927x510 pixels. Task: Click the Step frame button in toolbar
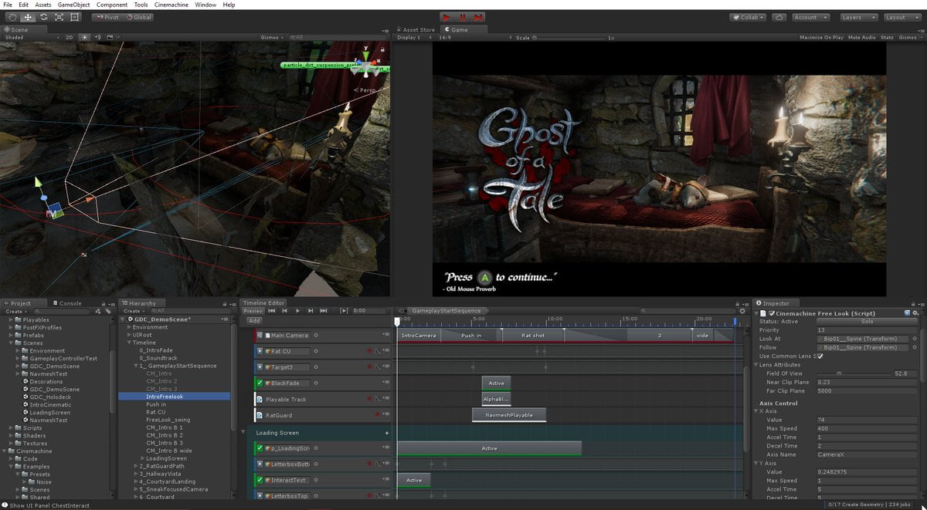[478, 17]
